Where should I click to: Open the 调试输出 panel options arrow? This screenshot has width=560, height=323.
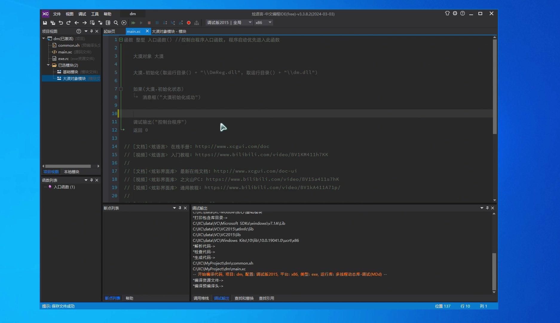(x=482, y=208)
